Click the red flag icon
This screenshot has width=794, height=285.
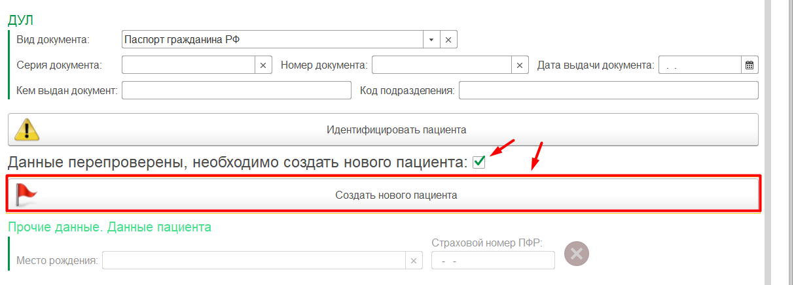coord(27,194)
